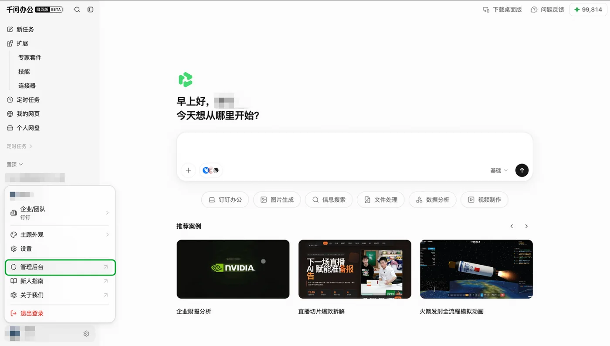Click the blurred user avatar beside the gear
Image resolution: width=610 pixels, height=346 pixels.
(15, 333)
